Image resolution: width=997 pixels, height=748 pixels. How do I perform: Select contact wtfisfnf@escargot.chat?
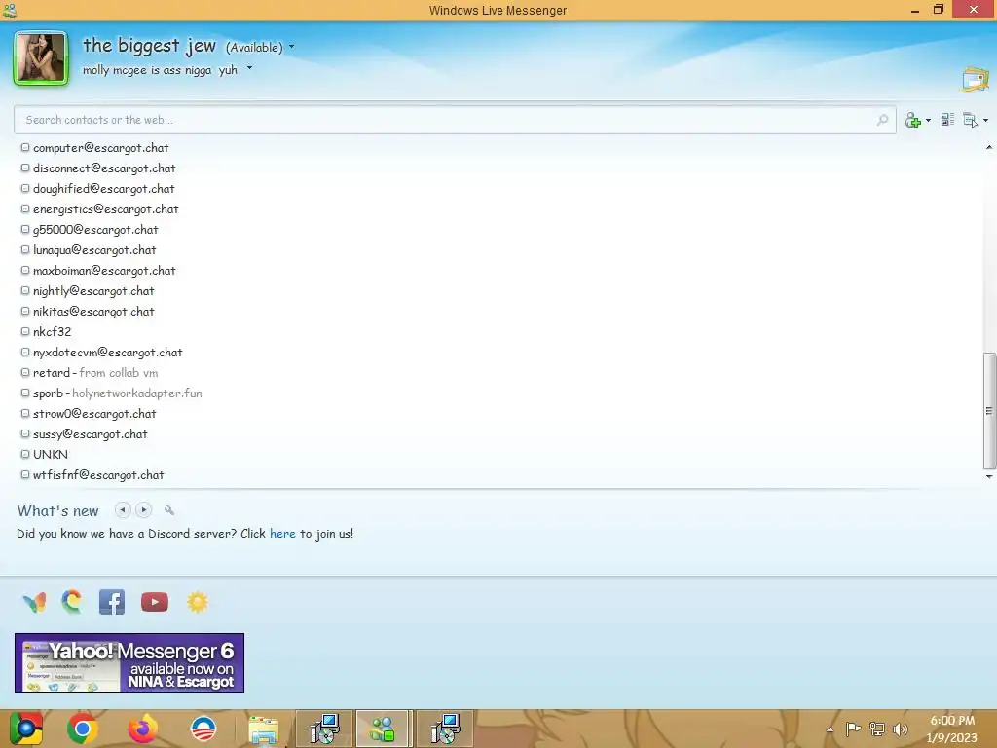coord(98,474)
